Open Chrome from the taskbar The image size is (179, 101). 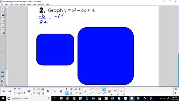74,98
